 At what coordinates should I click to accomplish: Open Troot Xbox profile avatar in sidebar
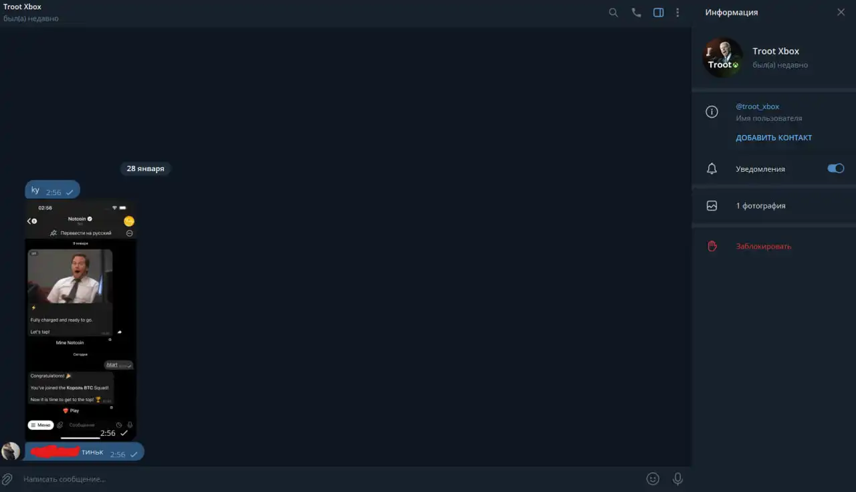tap(723, 57)
